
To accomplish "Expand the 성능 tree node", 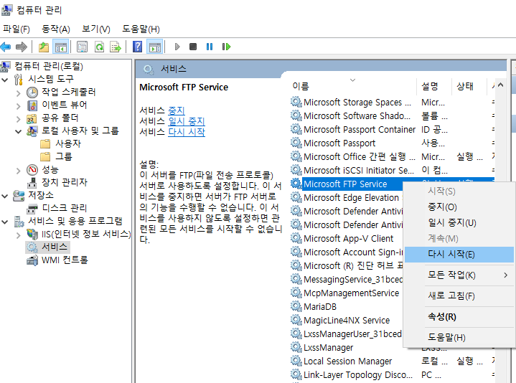I will coord(19,170).
